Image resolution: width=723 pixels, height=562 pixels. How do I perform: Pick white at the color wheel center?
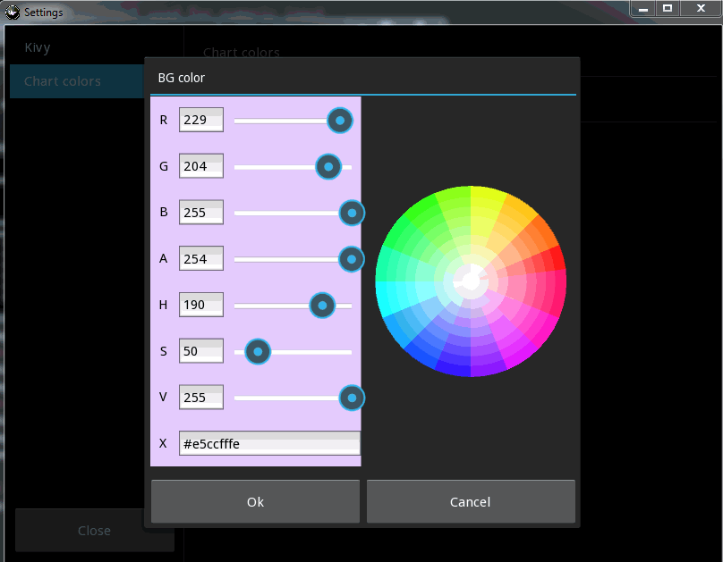click(471, 281)
